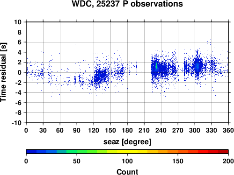Click the plot title WDC P observations
This screenshot has width=234, height=175.
tap(127, 4)
